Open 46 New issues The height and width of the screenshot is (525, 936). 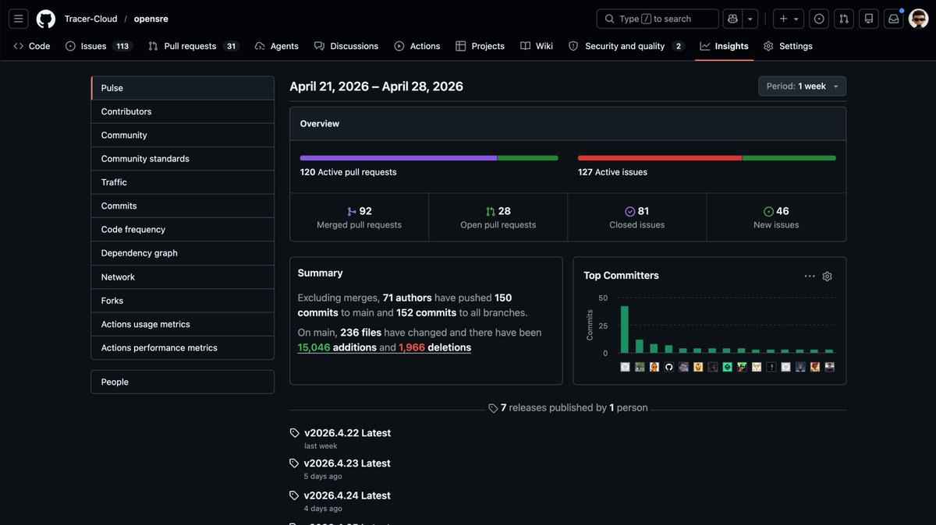coord(776,217)
